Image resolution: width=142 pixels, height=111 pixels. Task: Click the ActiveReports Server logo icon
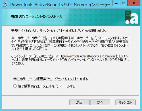tap(131, 17)
